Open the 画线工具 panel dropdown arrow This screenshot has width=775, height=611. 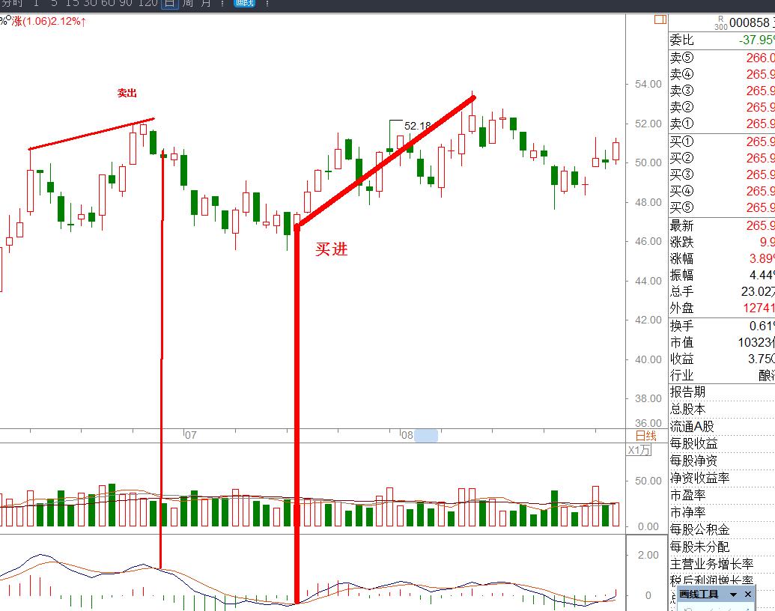pyautogui.click(x=734, y=595)
